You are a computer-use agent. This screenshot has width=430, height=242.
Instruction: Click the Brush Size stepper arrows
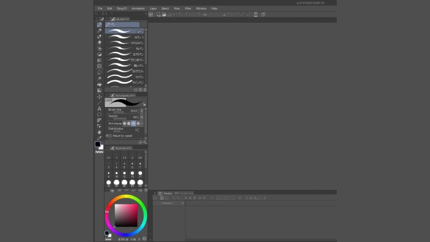pyautogui.click(x=138, y=111)
